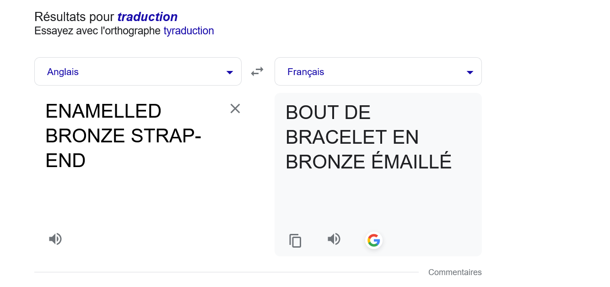The image size is (610, 287).
Task: Play audio of the French translation
Action: click(334, 239)
